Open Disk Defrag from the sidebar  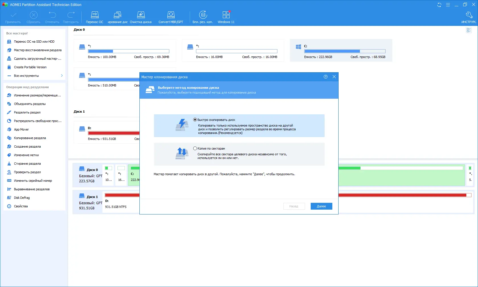(x=21, y=197)
